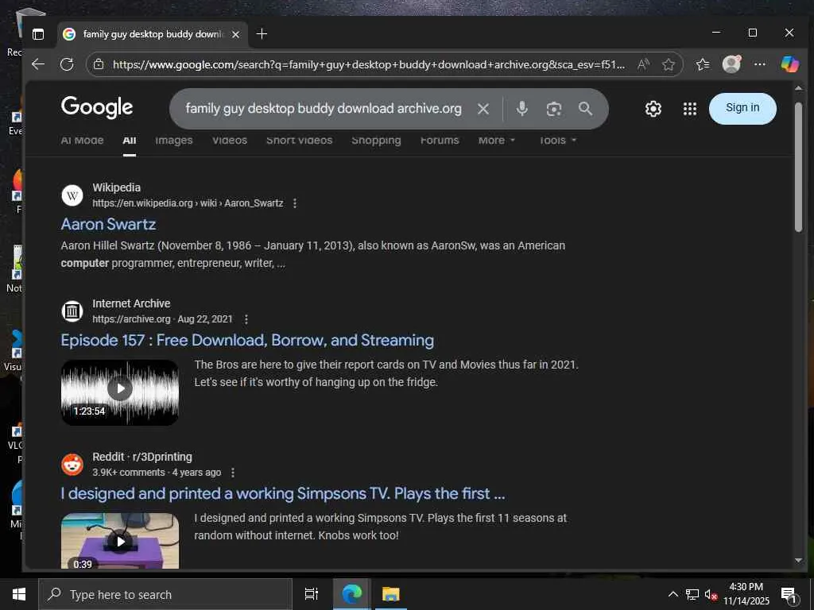Switch to Shopping tab
The image size is (814, 610).
pos(376,140)
